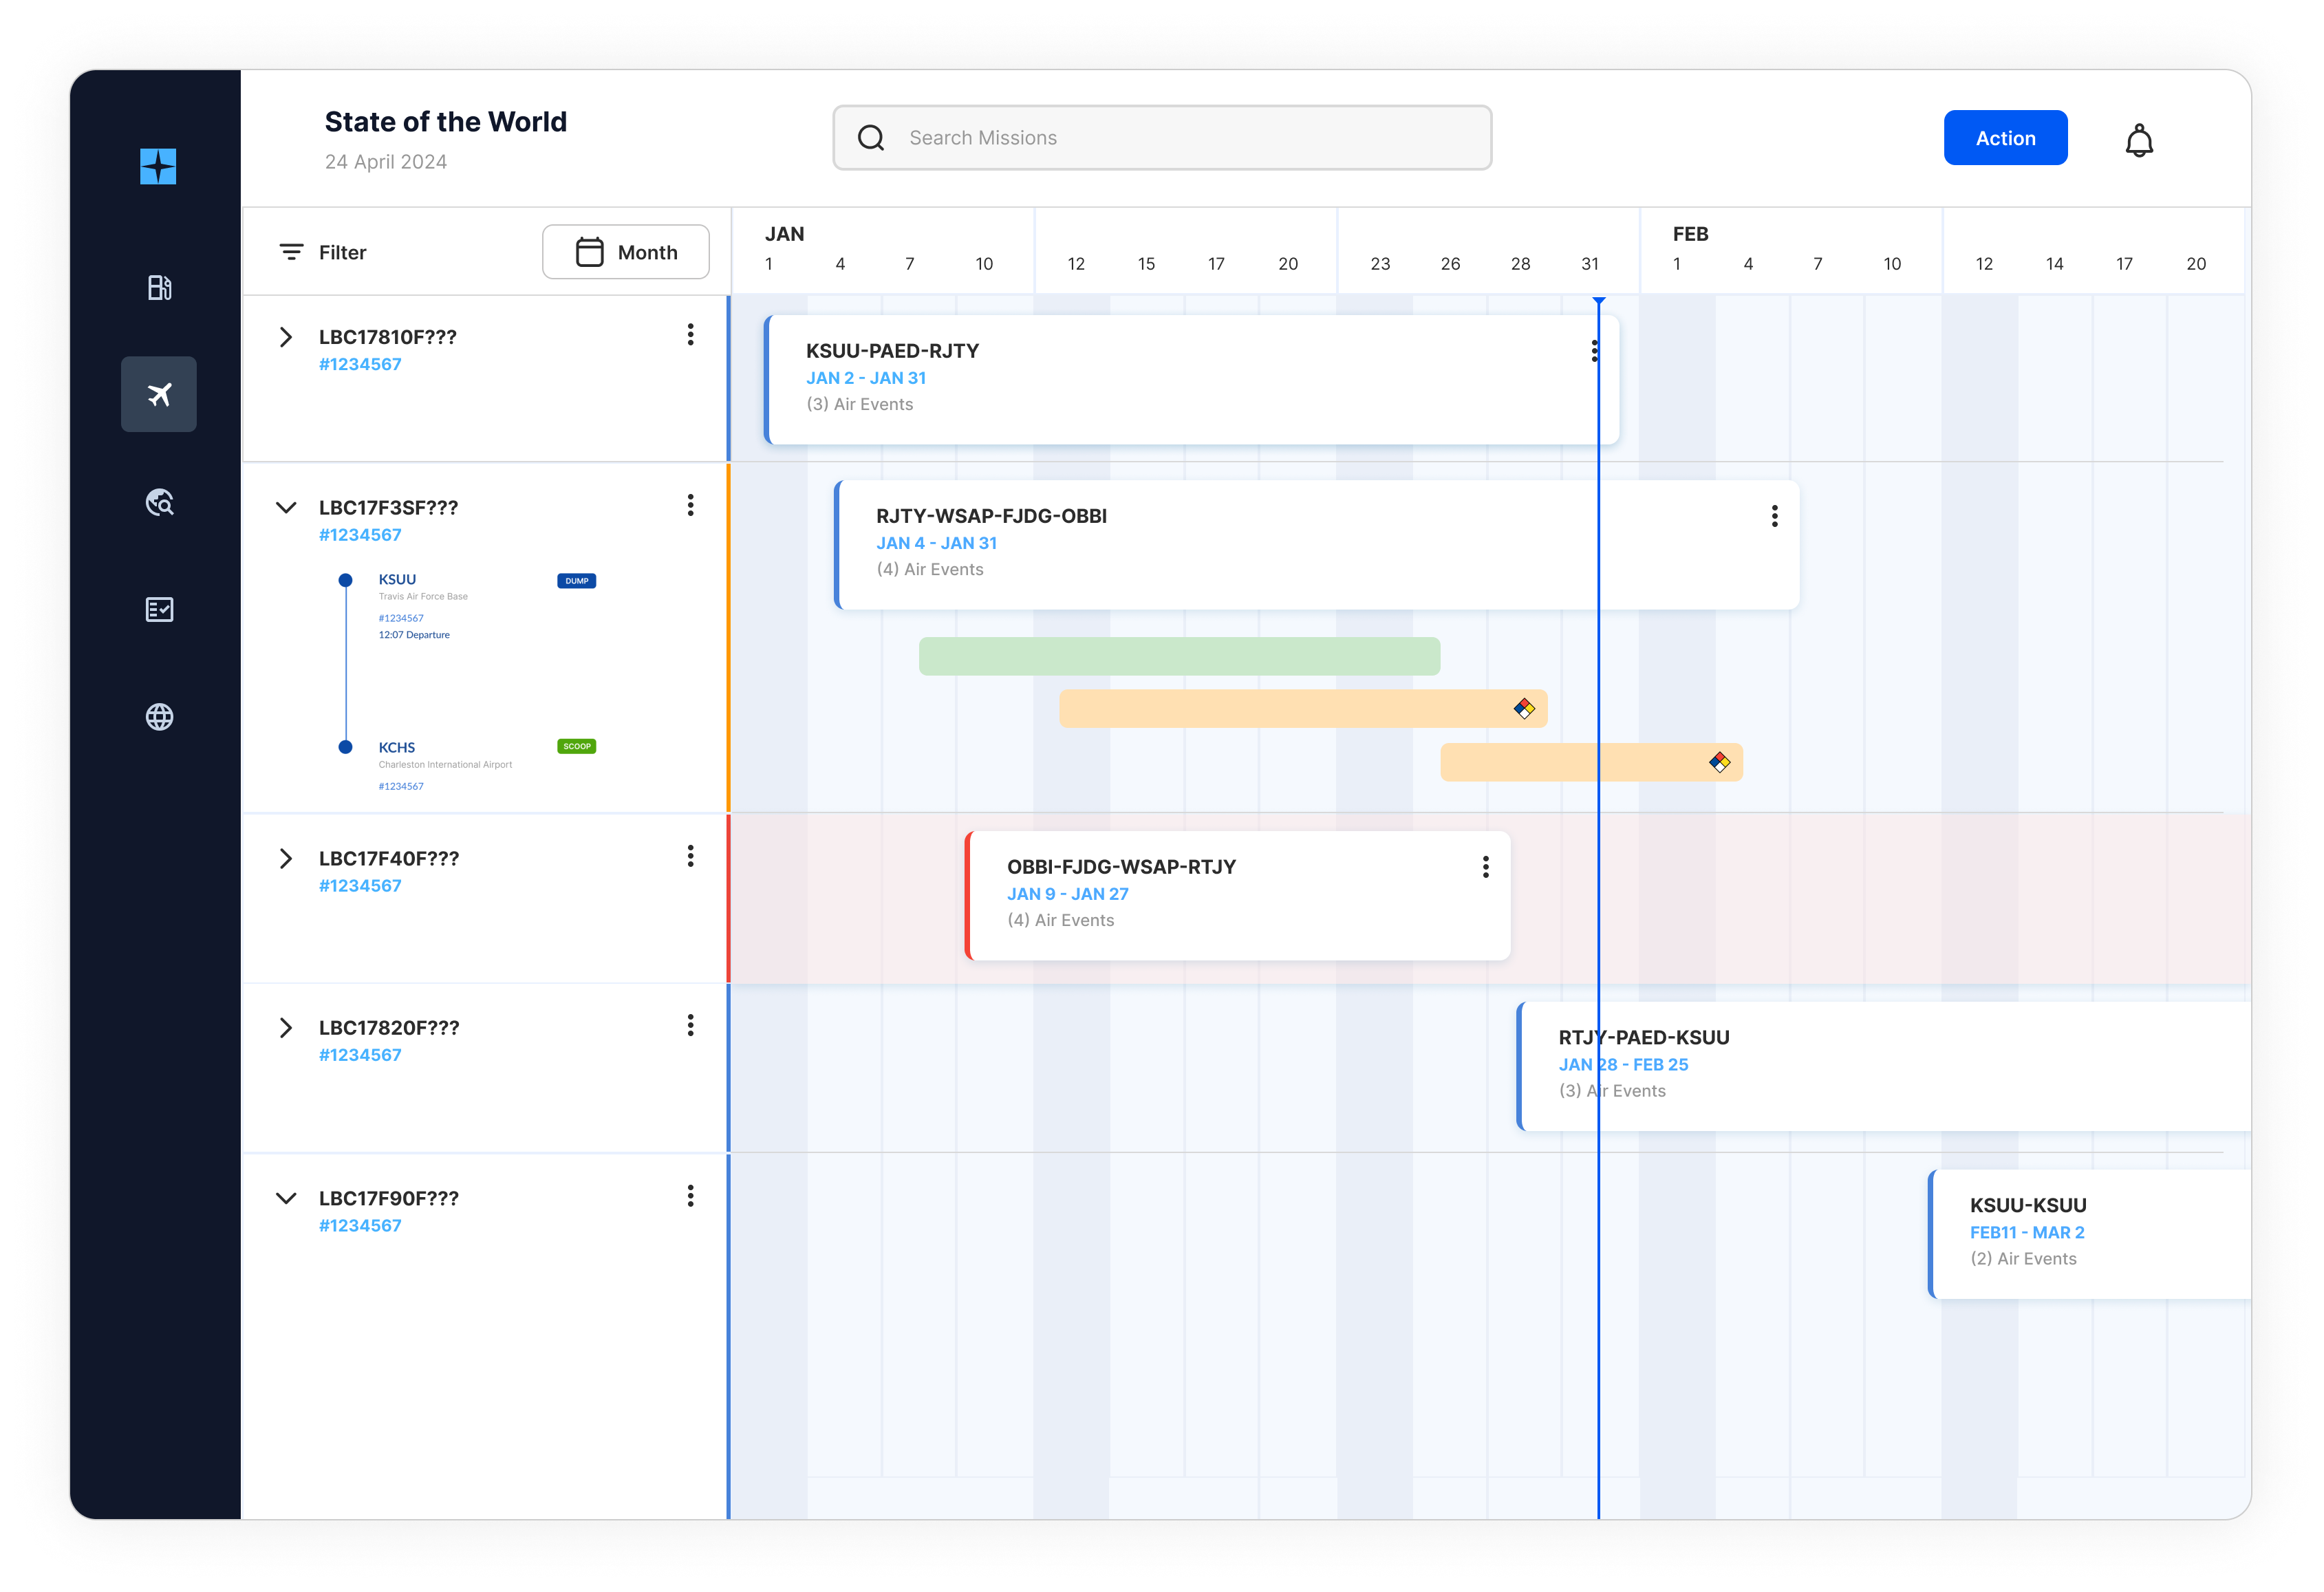Open notifications bell

pos(2138,140)
